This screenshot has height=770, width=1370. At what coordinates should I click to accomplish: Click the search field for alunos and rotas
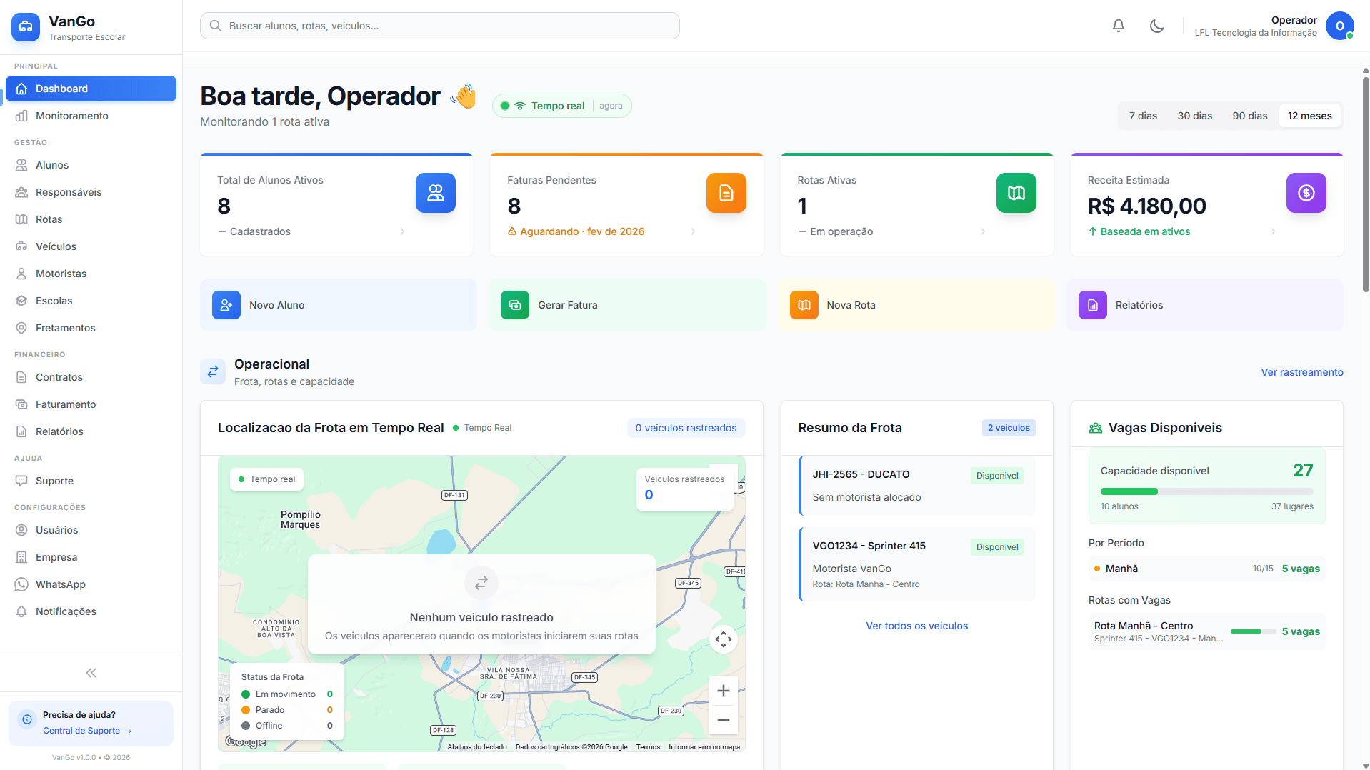tap(439, 25)
